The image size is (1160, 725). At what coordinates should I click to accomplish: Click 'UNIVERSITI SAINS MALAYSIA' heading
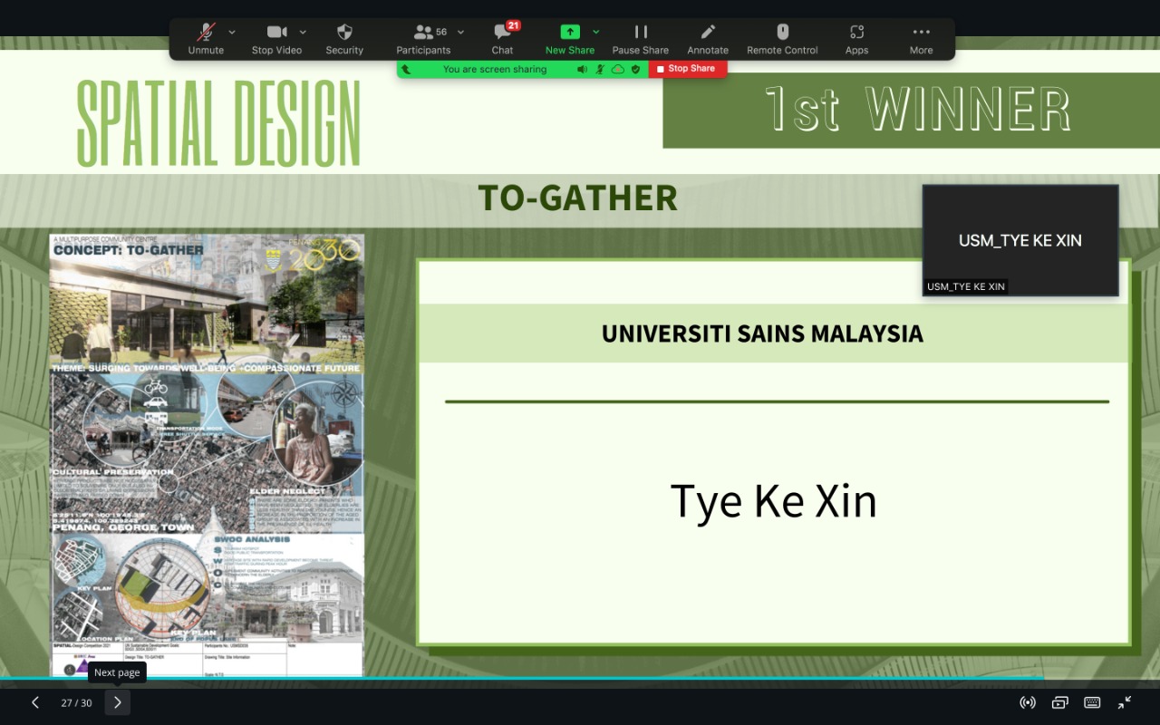762,333
